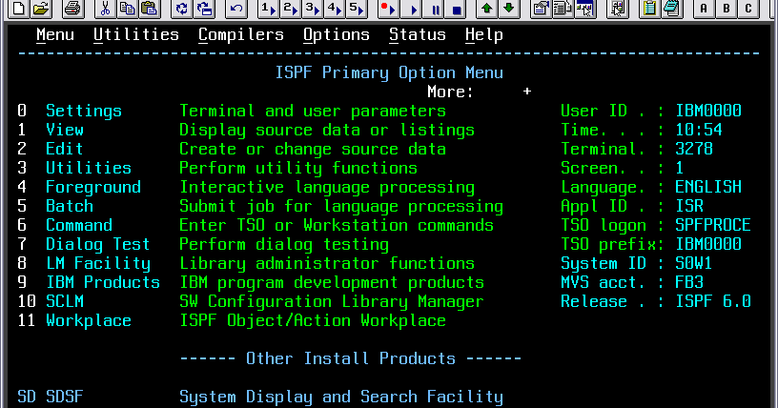This screenshot has width=778, height=408.
Task: Click the Terminal value 3278
Action: (x=694, y=149)
